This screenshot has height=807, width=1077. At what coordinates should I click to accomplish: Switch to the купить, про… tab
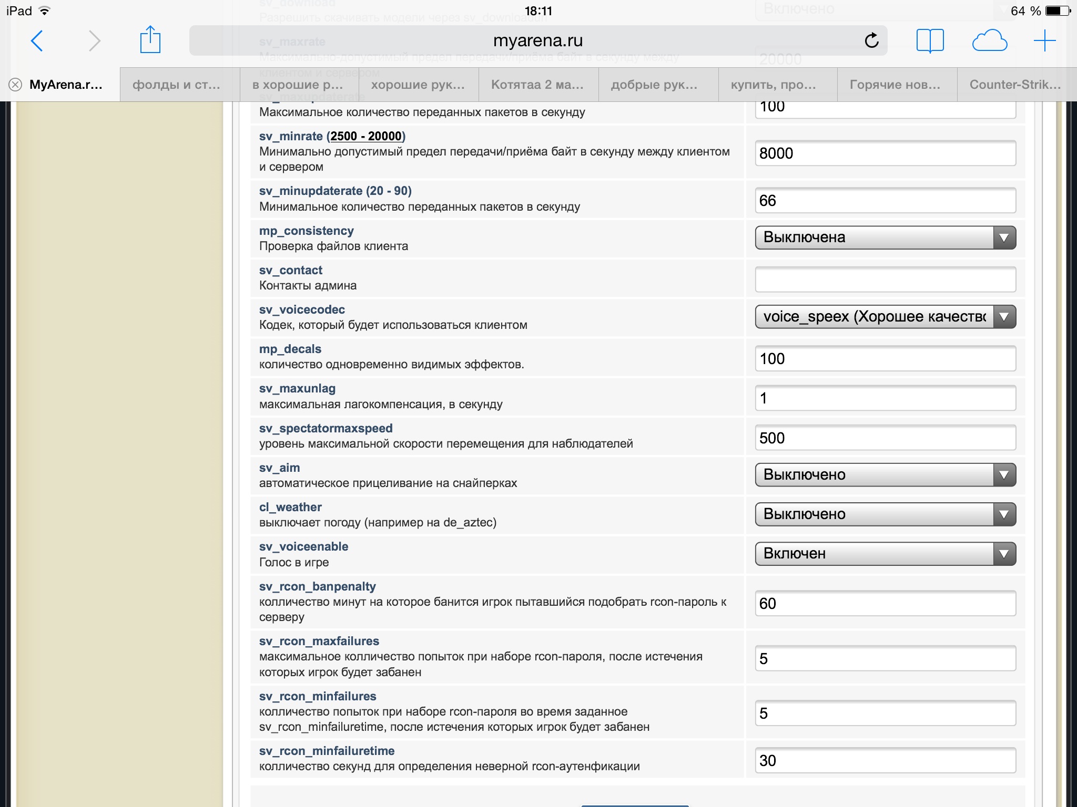778,85
